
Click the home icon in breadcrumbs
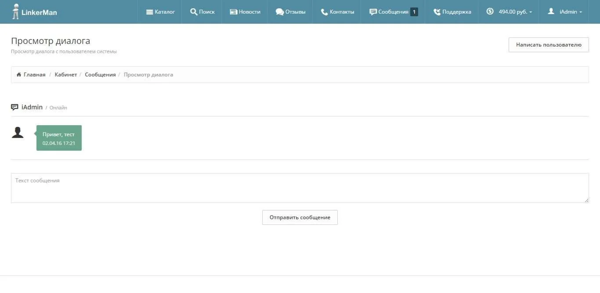click(19, 75)
